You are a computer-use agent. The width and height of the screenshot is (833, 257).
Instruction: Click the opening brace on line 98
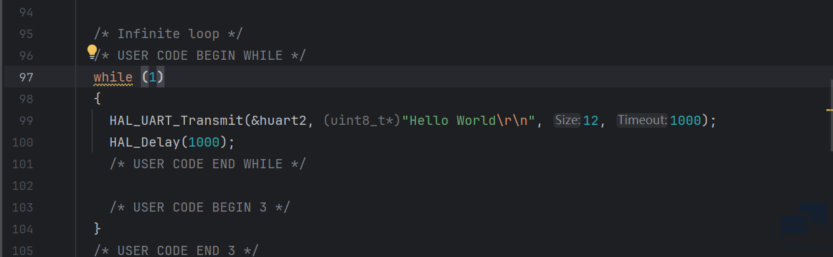coord(97,99)
